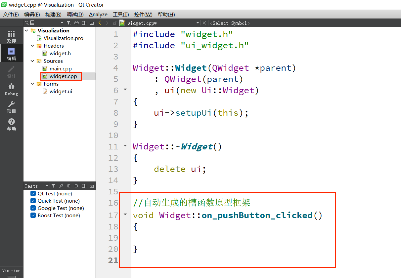Open the 工具(T) menu

click(x=121, y=14)
